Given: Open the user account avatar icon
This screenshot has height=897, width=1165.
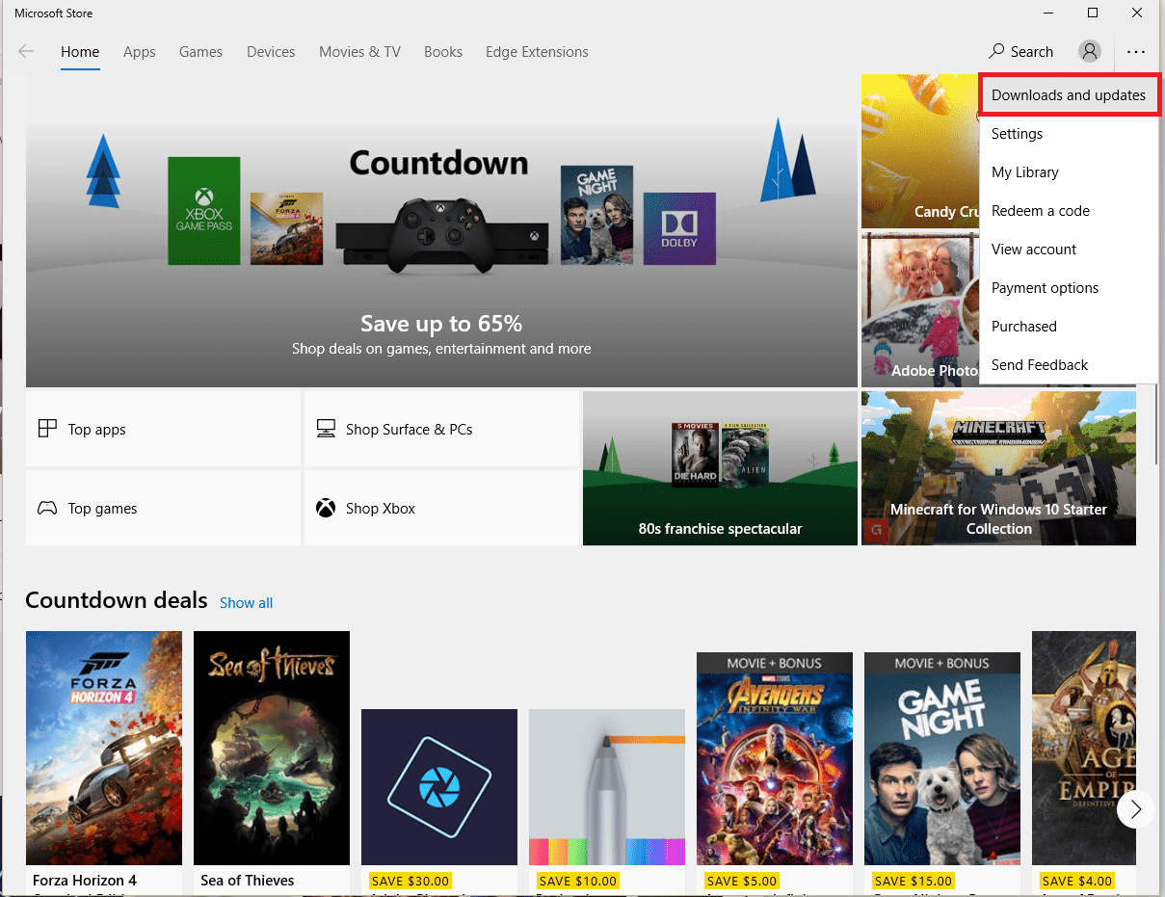Looking at the screenshot, I should [x=1090, y=52].
